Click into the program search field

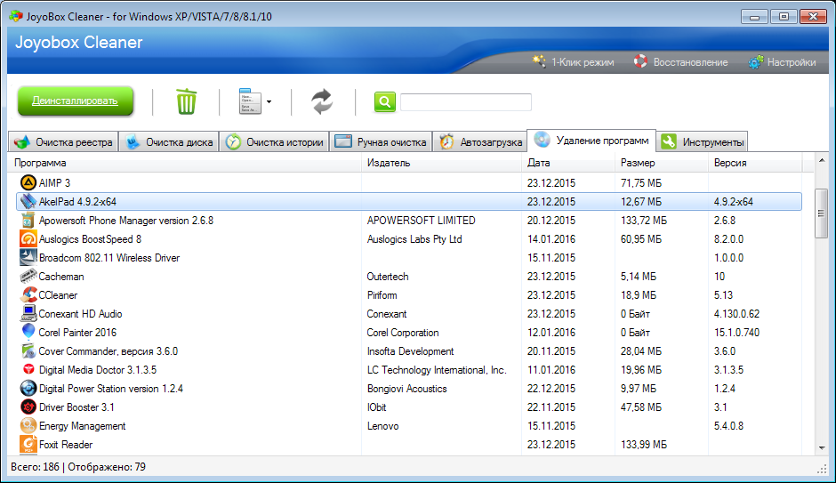click(x=465, y=102)
